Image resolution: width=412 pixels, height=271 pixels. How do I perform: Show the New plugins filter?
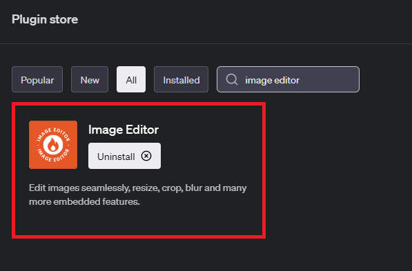(90, 79)
